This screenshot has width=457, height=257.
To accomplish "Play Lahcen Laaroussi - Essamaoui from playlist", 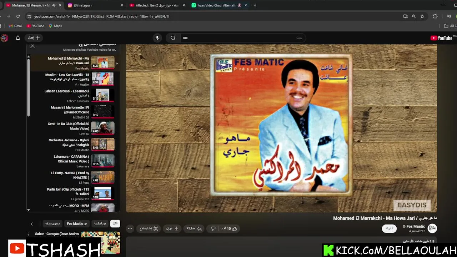I will coord(74,96).
